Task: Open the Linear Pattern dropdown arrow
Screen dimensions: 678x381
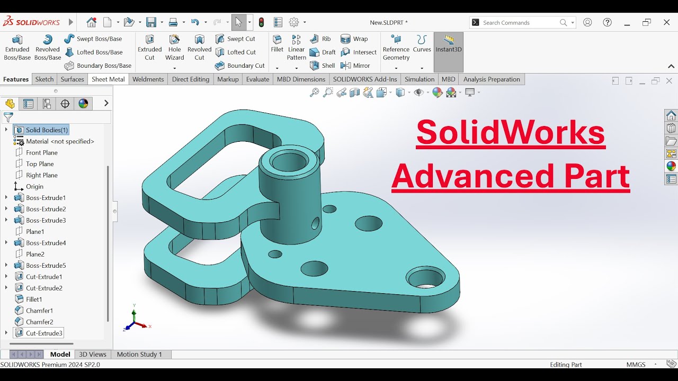Action: pyautogui.click(x=296, y=68)
